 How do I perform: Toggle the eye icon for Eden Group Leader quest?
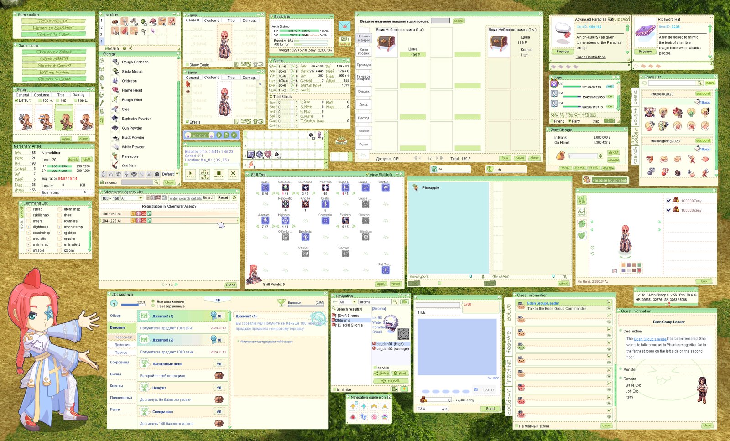[609, 309]
